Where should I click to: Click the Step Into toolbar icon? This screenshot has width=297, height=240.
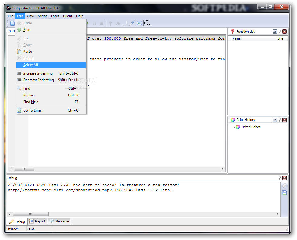(110, 23)
